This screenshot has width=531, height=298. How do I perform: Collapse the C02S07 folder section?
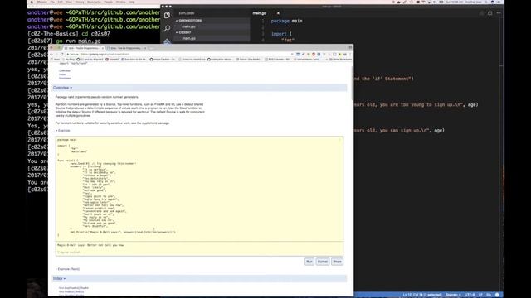(185, 32)
